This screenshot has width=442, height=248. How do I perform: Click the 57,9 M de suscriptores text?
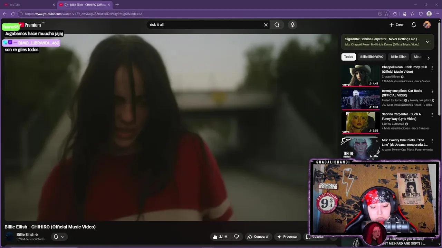30,239
